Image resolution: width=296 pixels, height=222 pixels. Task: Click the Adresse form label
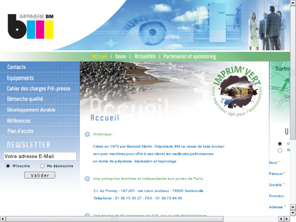click(x=276, y=207)
